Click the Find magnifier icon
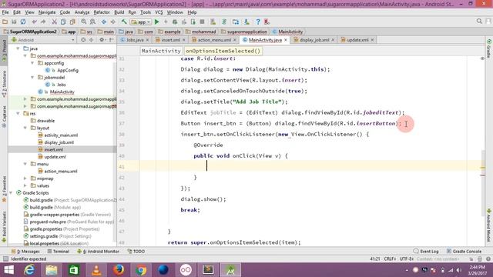This screenshot has width=493, height=277. click(84, 22)
